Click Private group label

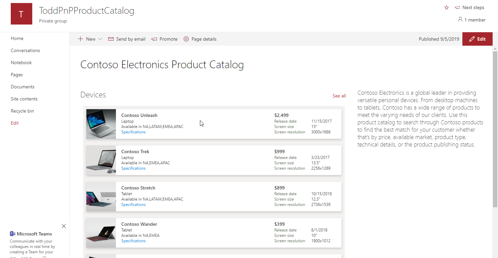(53, 21)
